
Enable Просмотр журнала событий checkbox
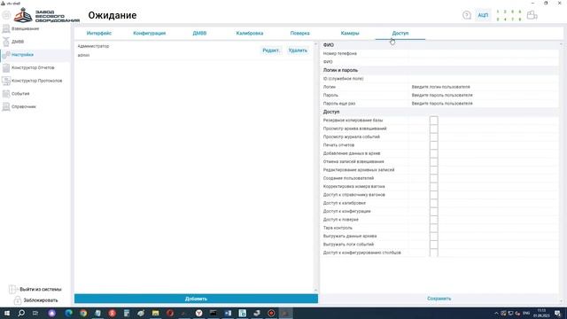(x=434, y=137)
